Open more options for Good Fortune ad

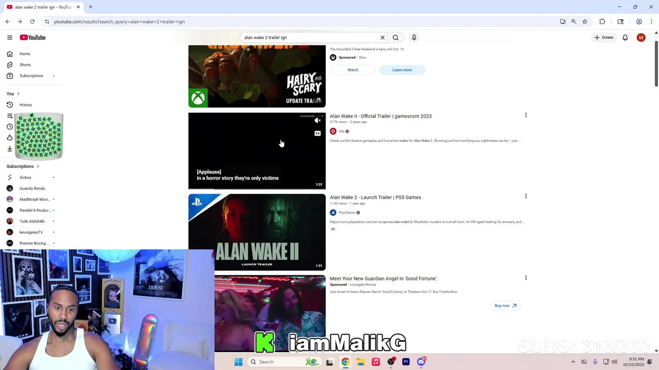[526, 277]
